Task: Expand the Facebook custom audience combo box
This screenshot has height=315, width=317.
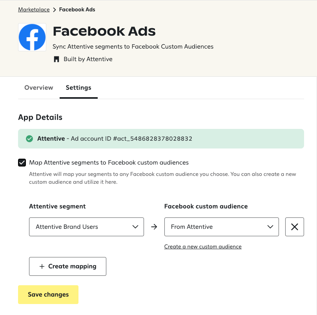Action: pyautogui.click(x=221, y=227)
